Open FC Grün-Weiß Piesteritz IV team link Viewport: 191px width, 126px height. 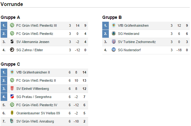[37, 105]
